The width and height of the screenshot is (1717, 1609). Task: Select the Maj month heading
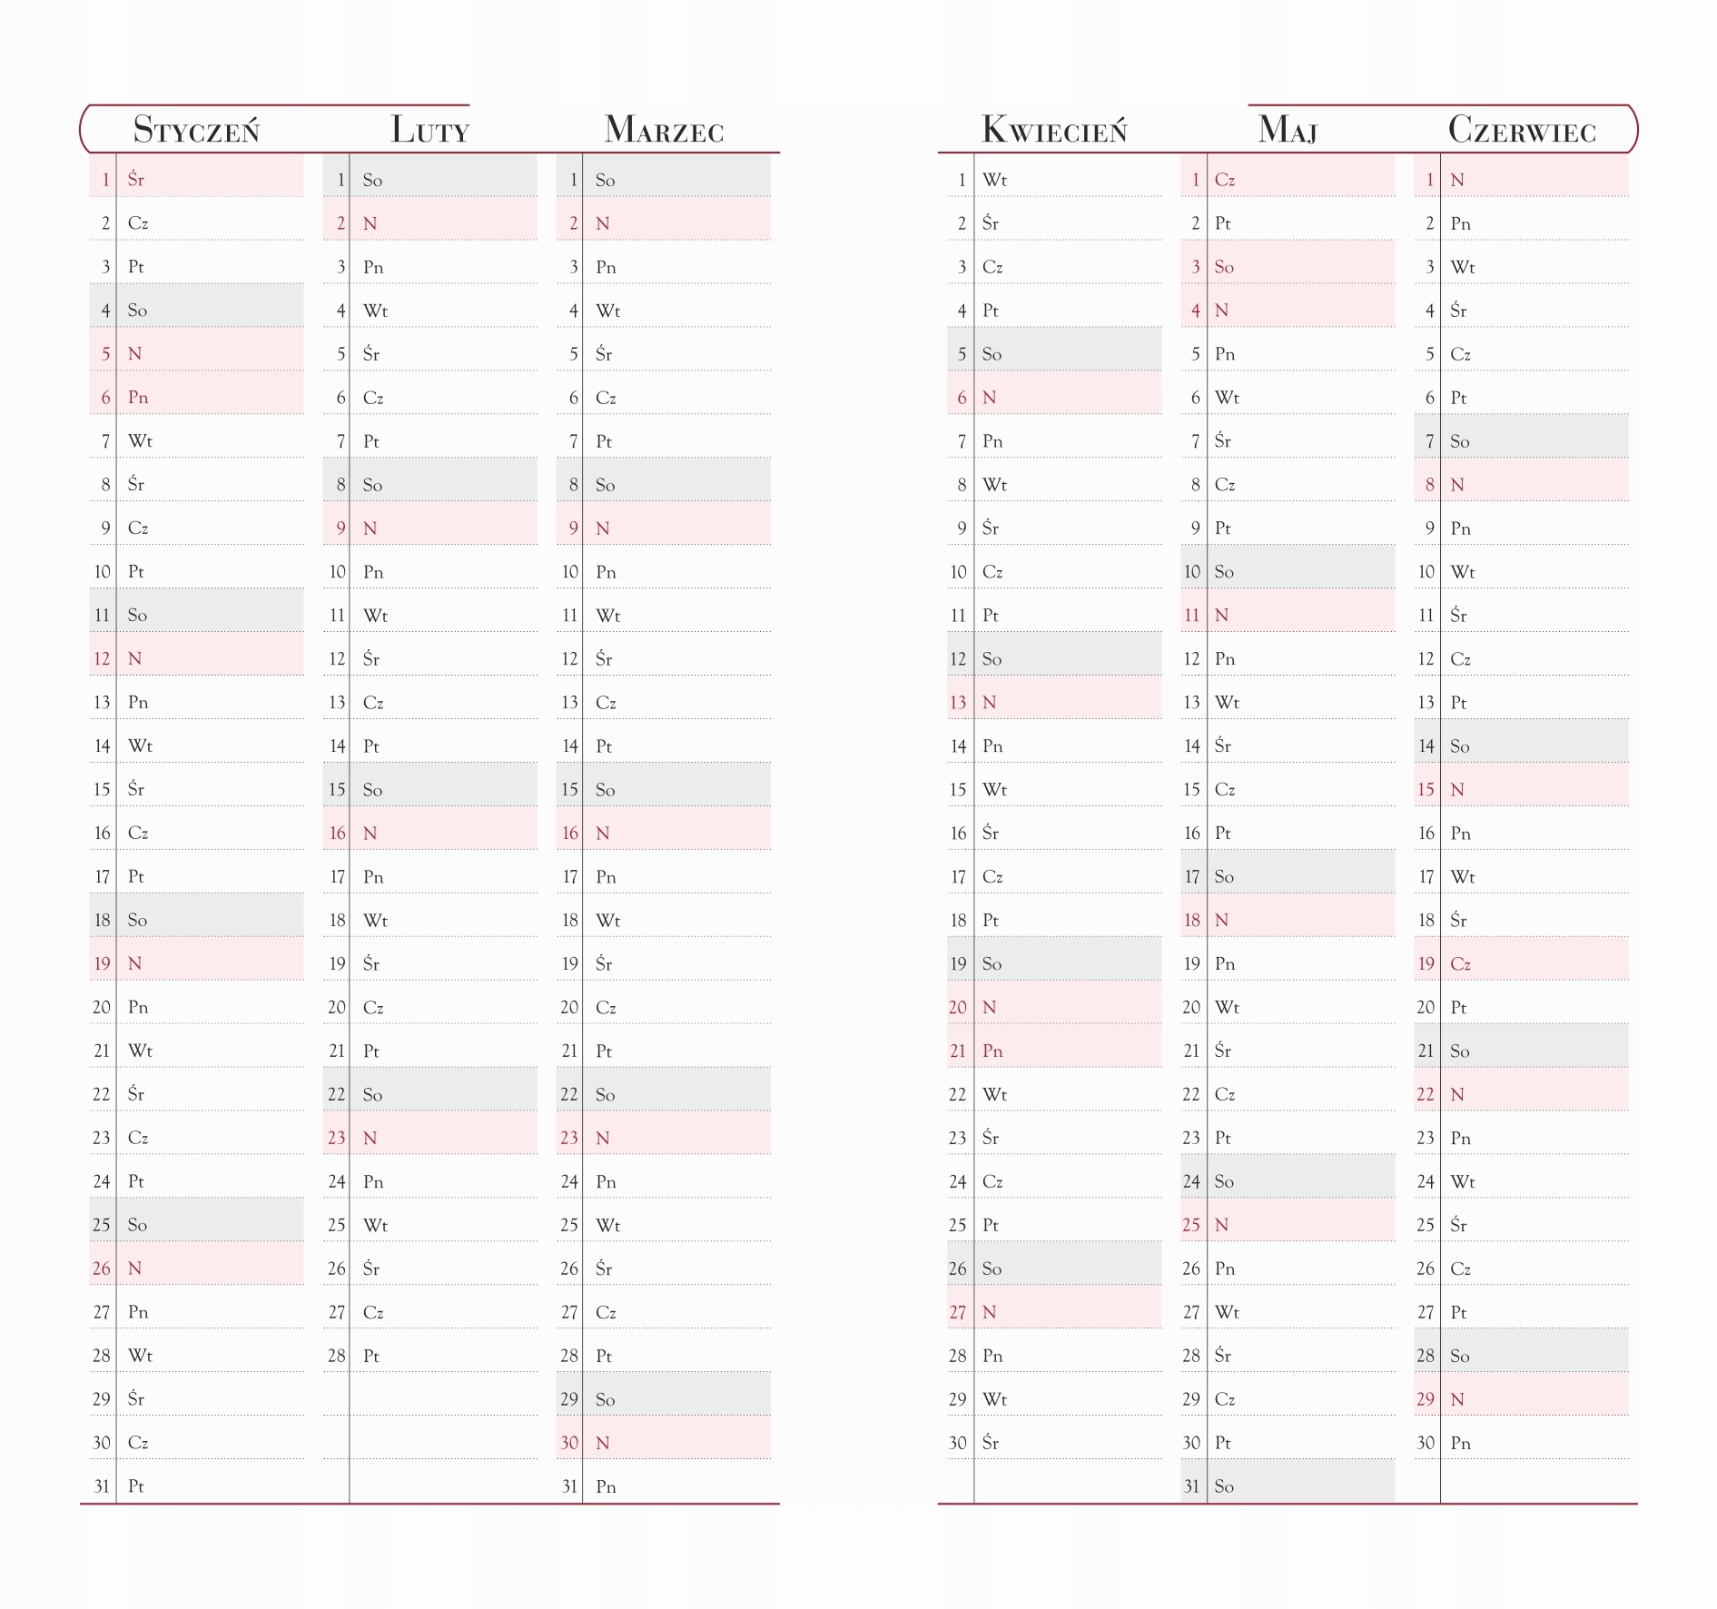click(1288, 130)
